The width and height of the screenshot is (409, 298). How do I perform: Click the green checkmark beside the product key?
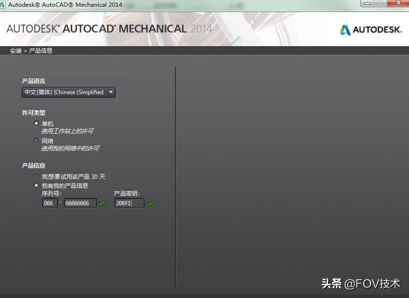click(151, 203)
